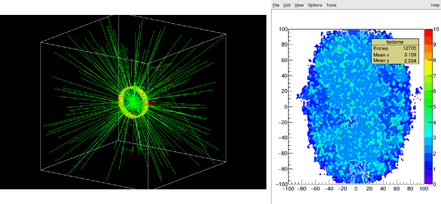This screenshot has height=204, width=441.
Task: Click the palette axis label 2
Action: click(x=434, y=153)
